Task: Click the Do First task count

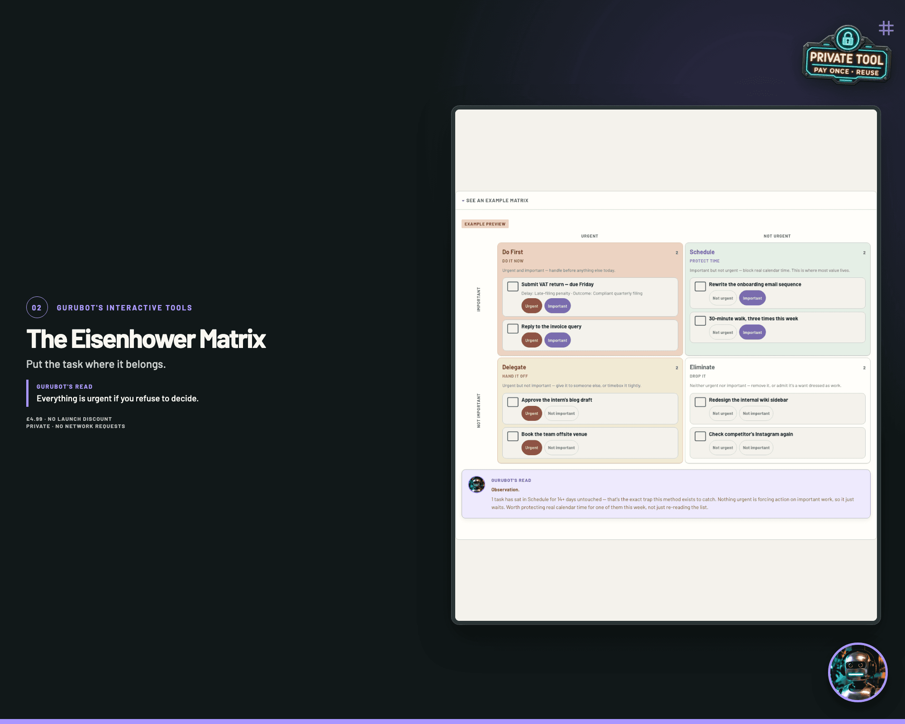Action: tap(676, 253)
